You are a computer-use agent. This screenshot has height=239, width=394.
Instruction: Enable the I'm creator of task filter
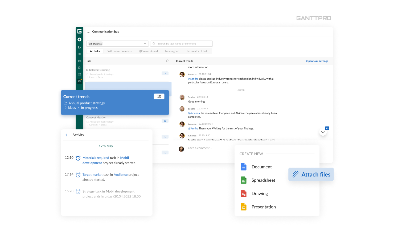[197, 51]
